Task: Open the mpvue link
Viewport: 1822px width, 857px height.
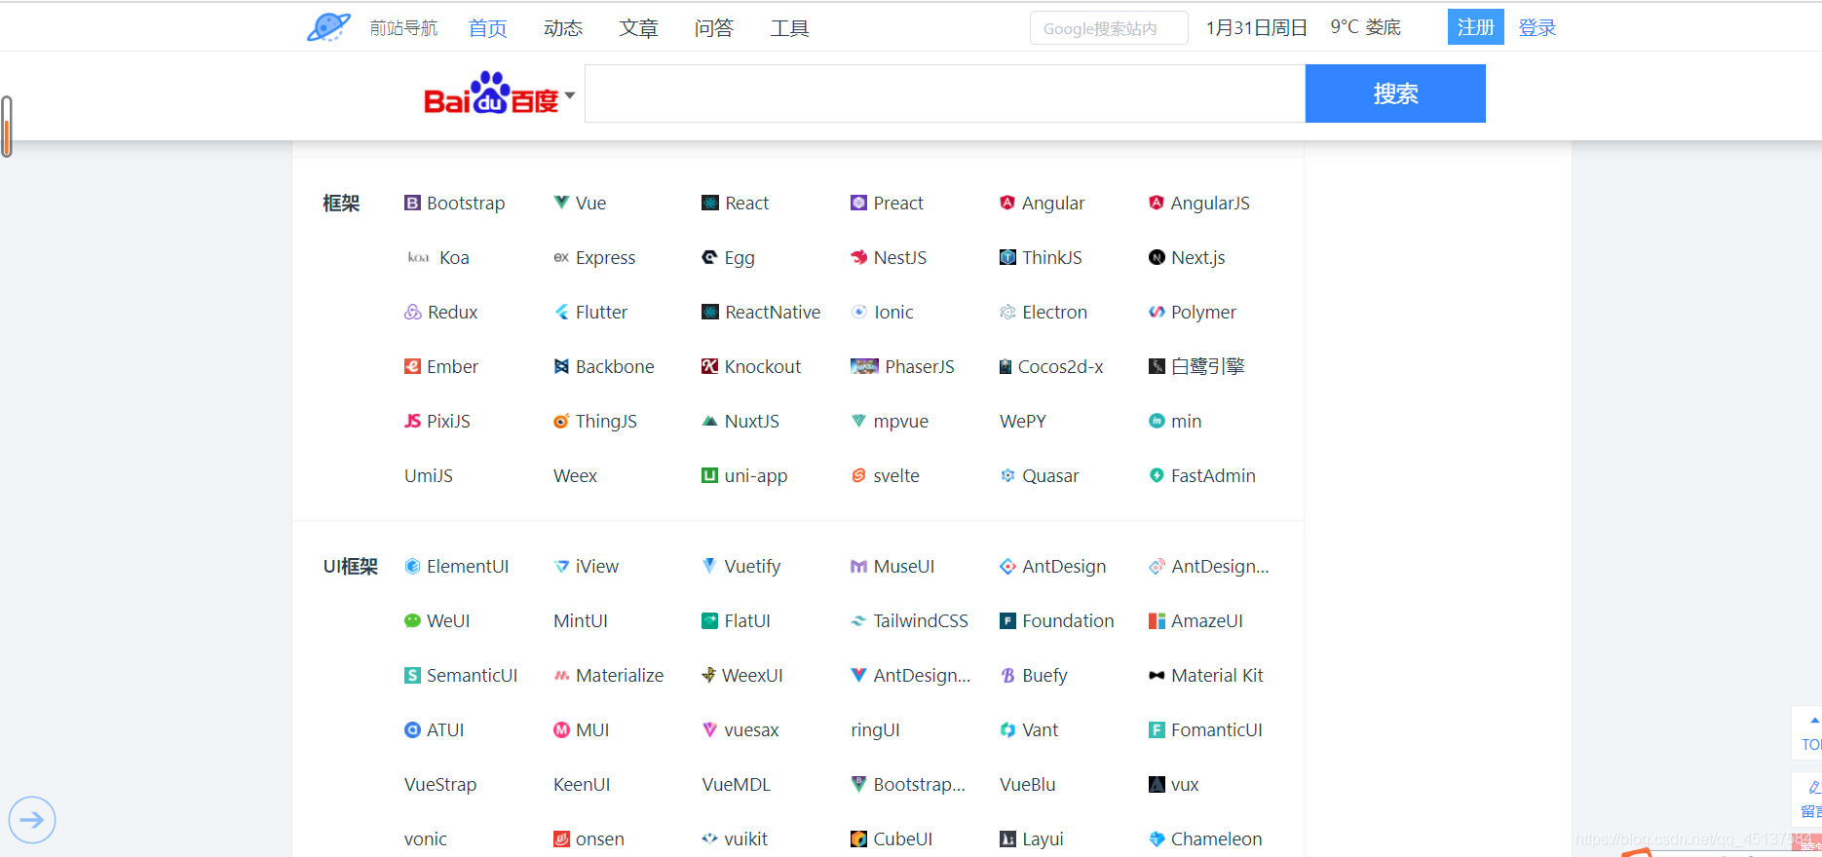Action: pos(890,421)
